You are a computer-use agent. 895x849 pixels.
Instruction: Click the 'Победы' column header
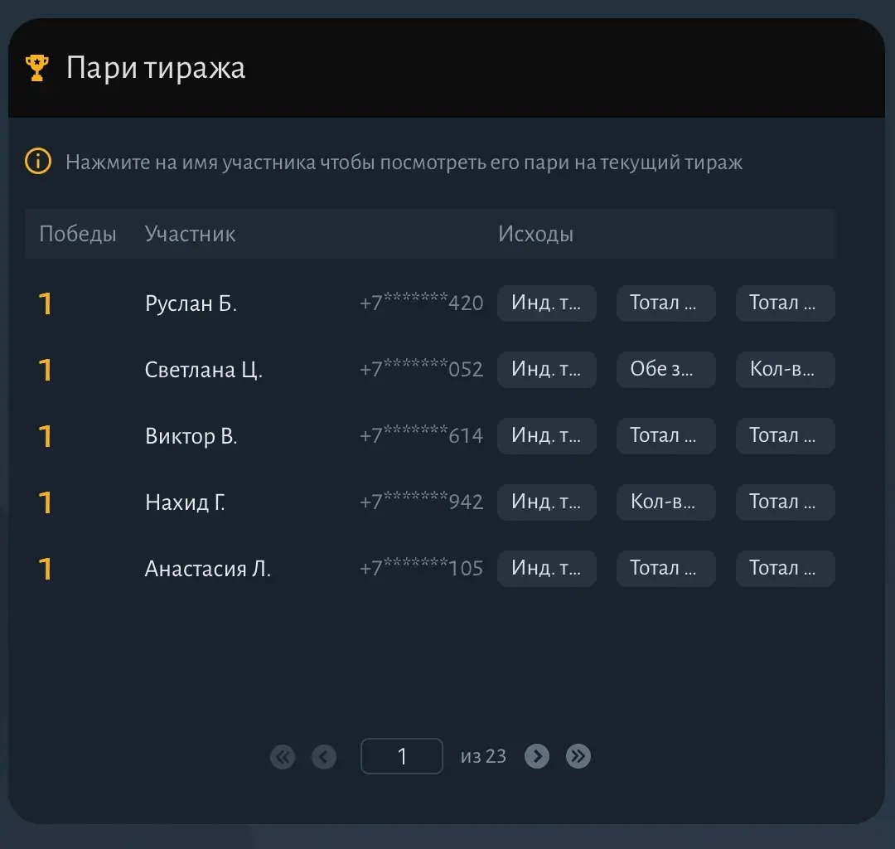tap(78, 234)
